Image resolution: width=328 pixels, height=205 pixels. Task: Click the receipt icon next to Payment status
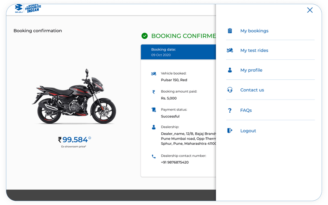[154, 110]
